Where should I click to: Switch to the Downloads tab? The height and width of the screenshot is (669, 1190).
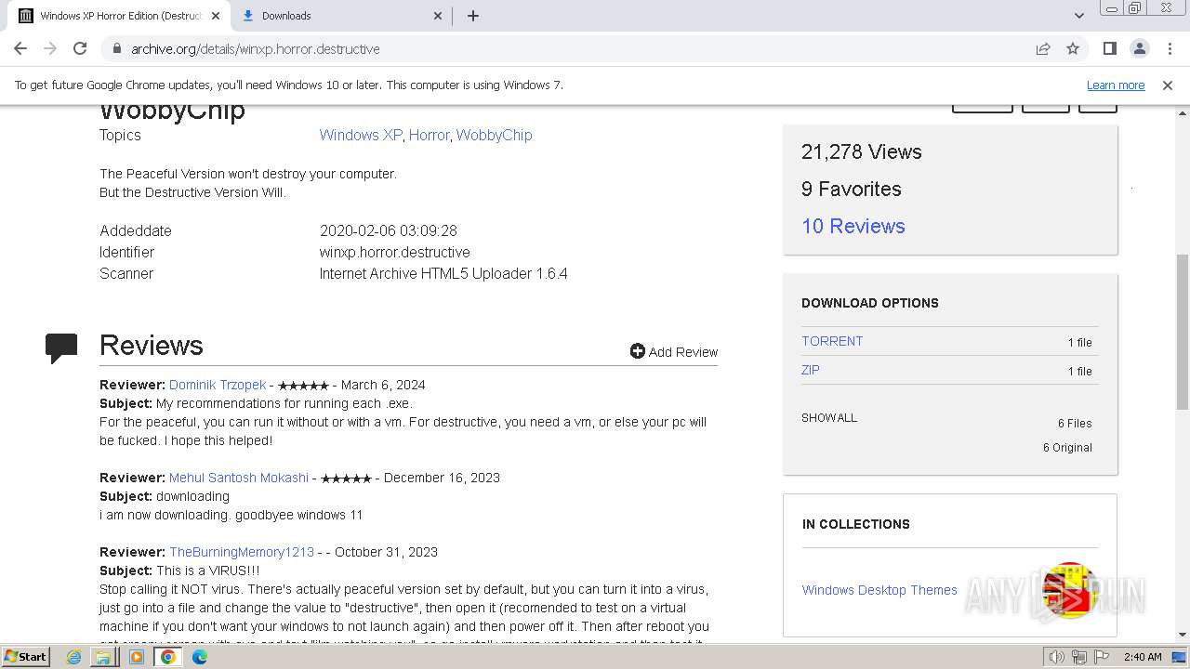tap(340, 16)
